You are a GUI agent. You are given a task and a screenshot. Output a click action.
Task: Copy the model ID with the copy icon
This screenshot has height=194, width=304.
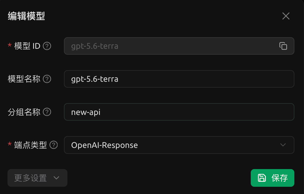[x=283, y=46]
